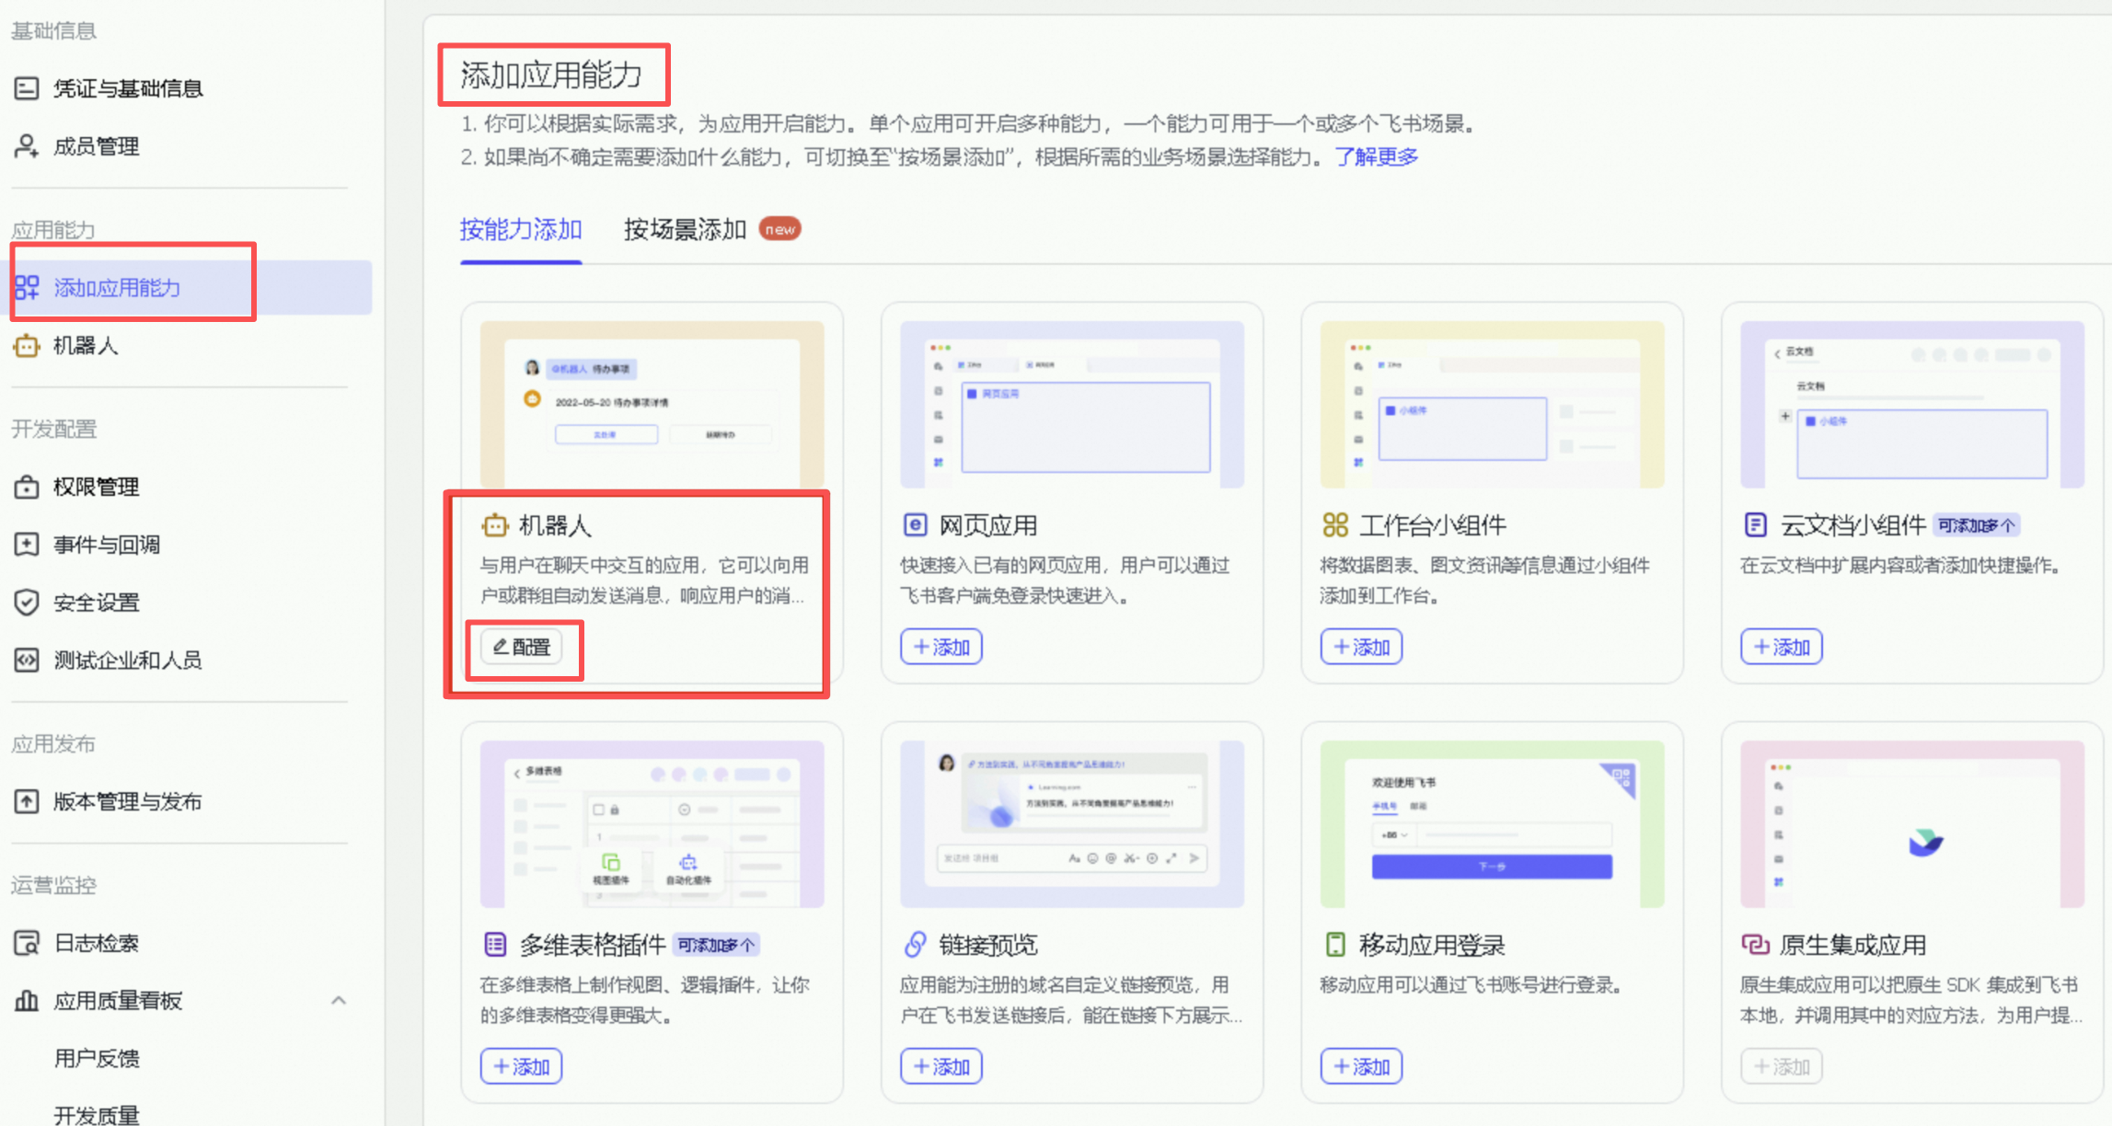
Task: Click the 凭证与基础信息 sidebar icon
Action: click(x=27, y=88)
